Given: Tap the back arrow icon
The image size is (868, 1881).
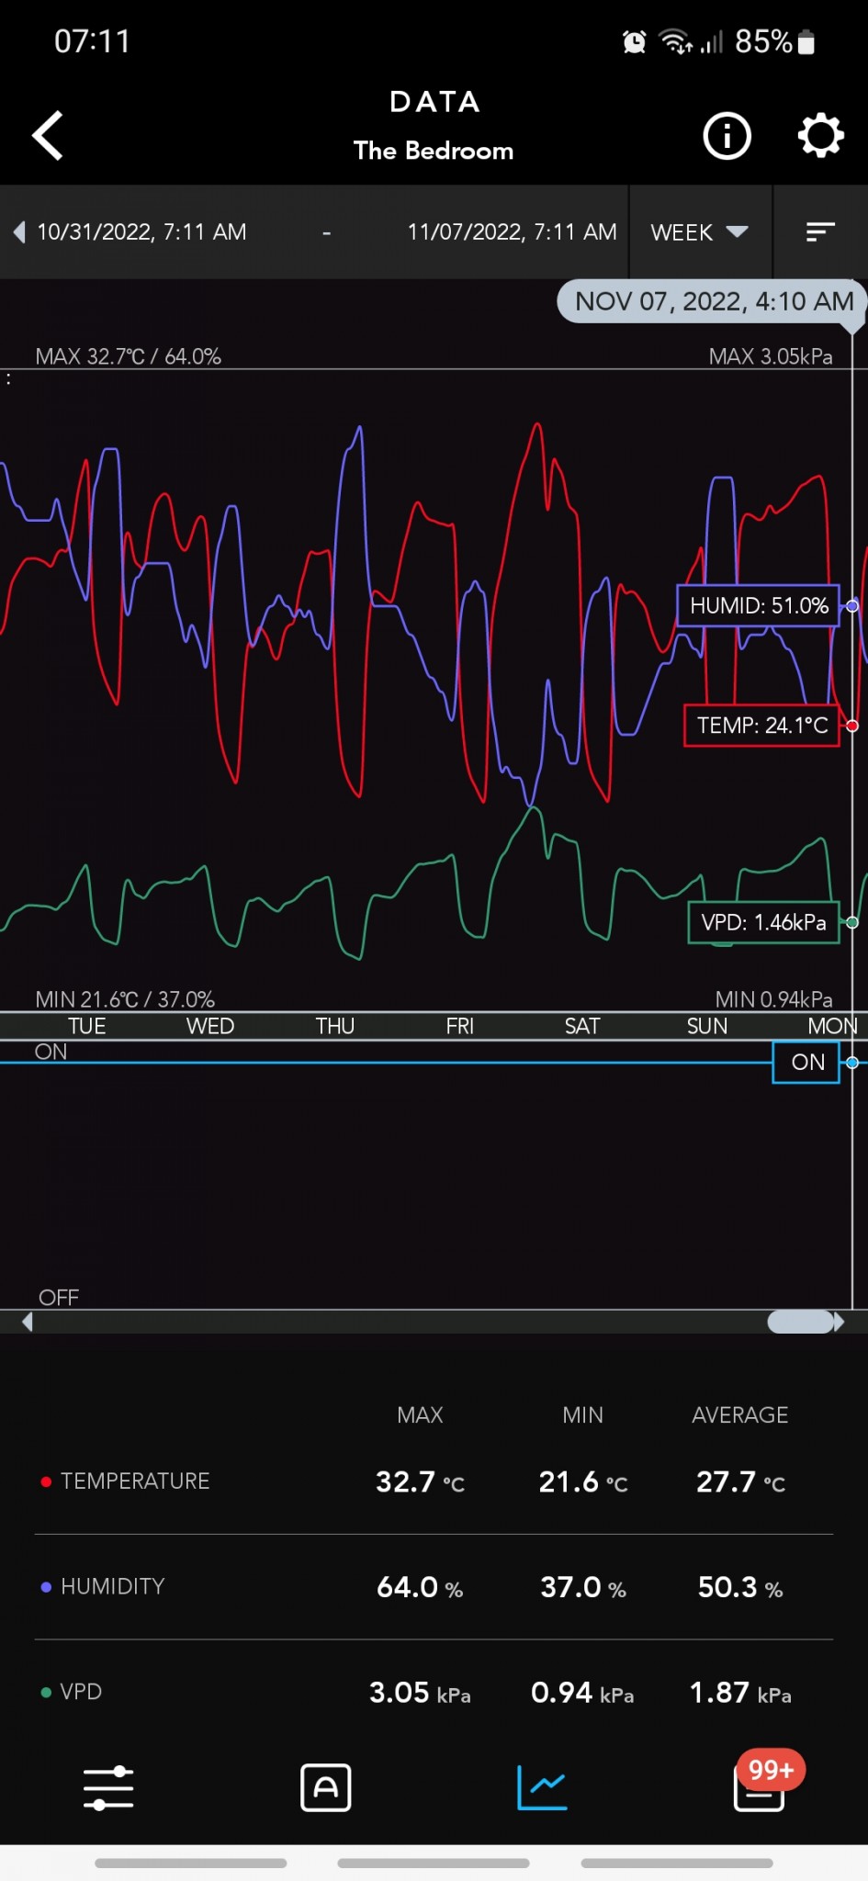Looking at the screenshot, I should pyautogui.click(x=48, y=136).
